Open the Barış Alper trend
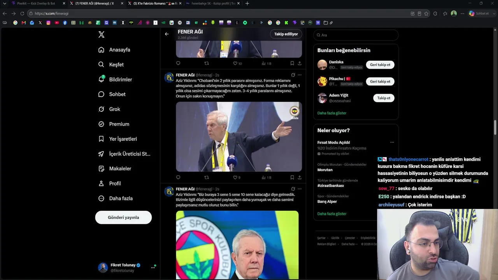Image resolution: width=498 pixels, height=280 pixels. [x=327, y=201]
